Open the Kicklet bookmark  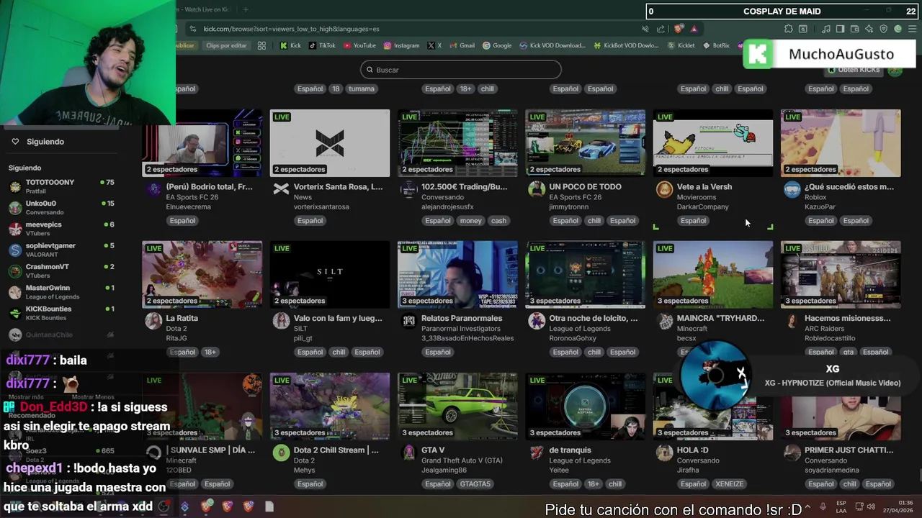point(681,45)
